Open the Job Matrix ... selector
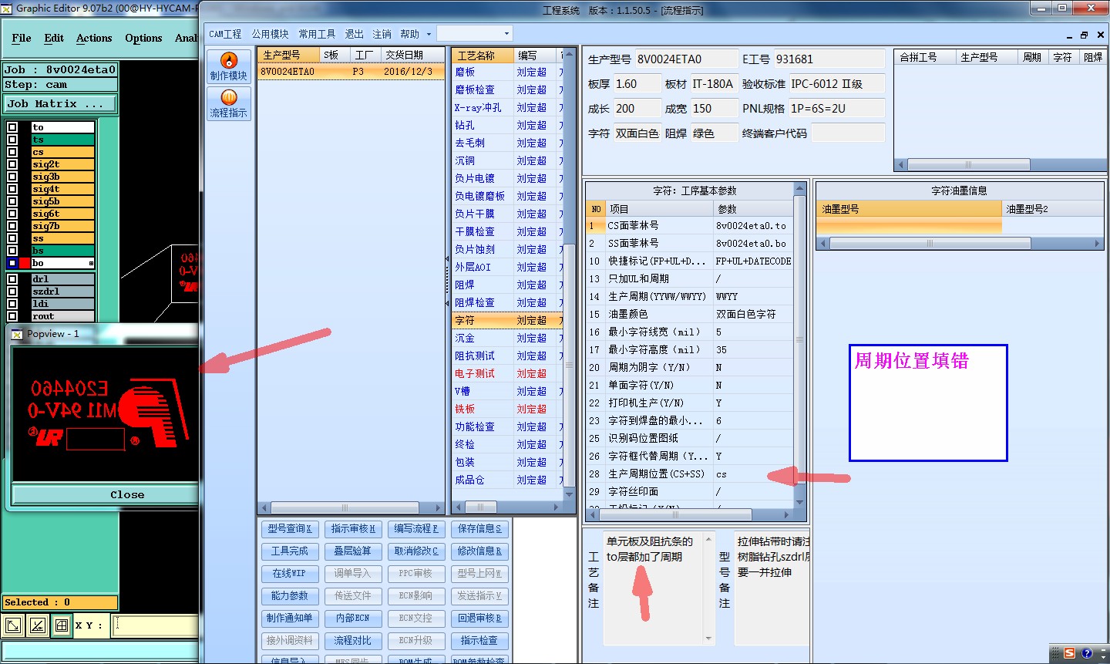Screen dimensions: 1110x664 (60, 103)
